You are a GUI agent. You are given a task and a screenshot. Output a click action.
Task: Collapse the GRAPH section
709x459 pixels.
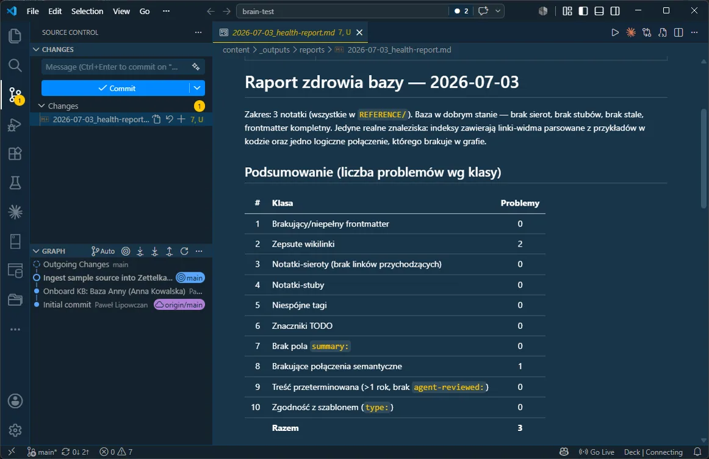pos(37,251)
